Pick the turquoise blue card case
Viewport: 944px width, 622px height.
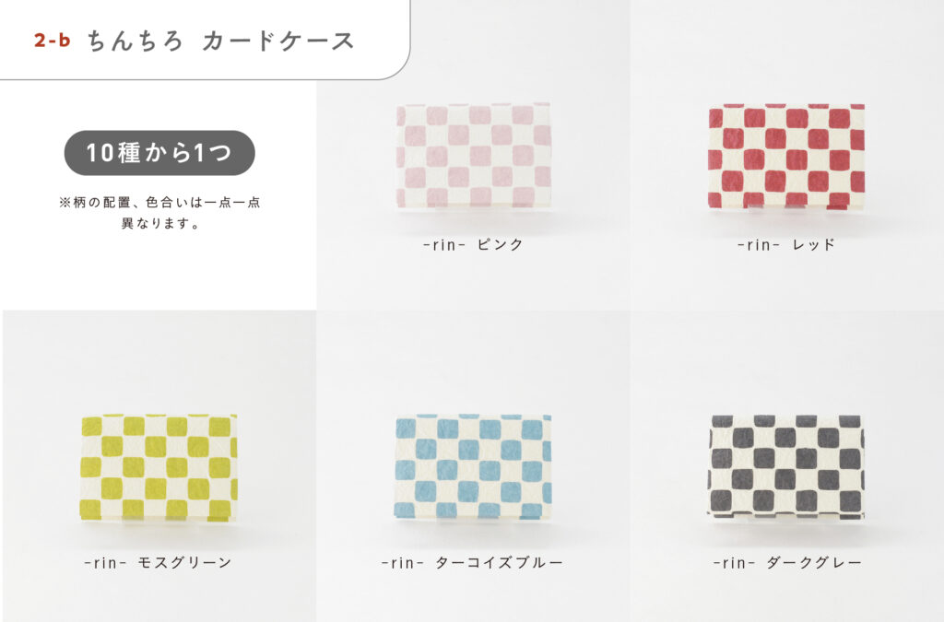tap(473, 467)
